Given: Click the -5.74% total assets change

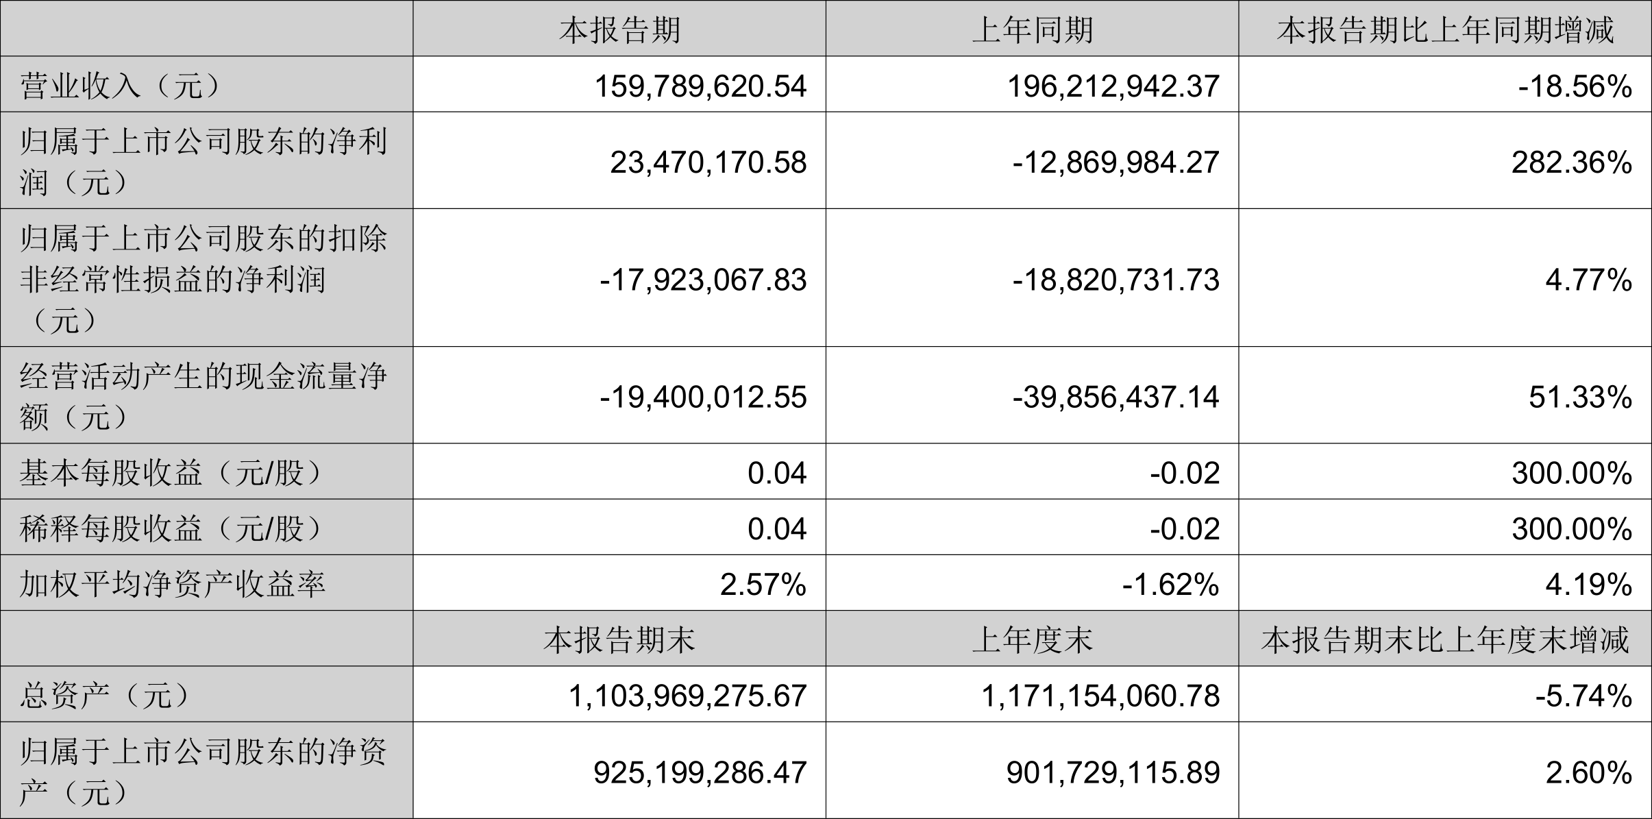Looking at the screenshot, I should (1583, 696).
